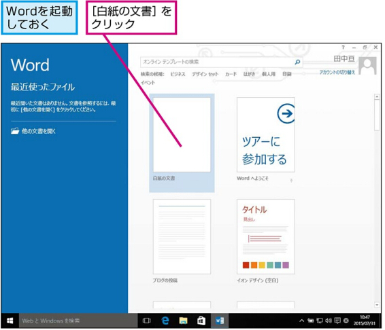The image size is (385, 330).
Task: Click the イオン デザイン (空白) label text
Action: pos(258,280)
